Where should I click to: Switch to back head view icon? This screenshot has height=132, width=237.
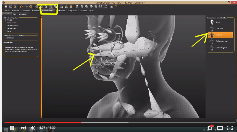click(82, 7)
